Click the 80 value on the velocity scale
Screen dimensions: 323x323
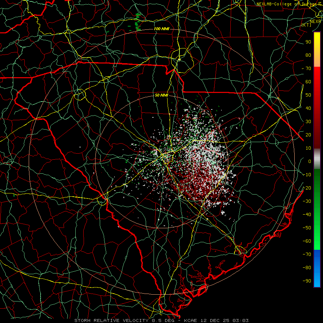pos(308,55)
